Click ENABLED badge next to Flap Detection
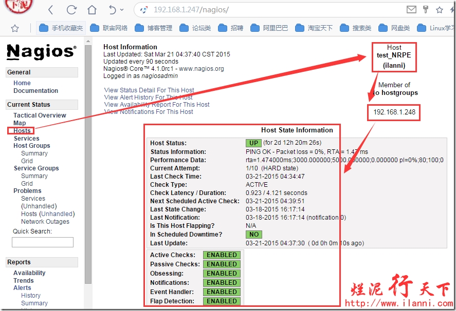The image size is (456, 311). point(222,301)
